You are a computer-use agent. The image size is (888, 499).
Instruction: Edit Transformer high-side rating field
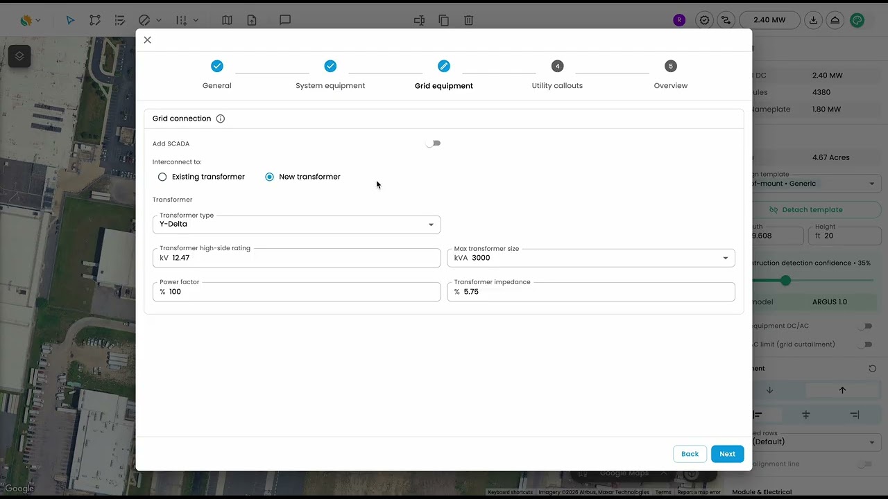297,258
